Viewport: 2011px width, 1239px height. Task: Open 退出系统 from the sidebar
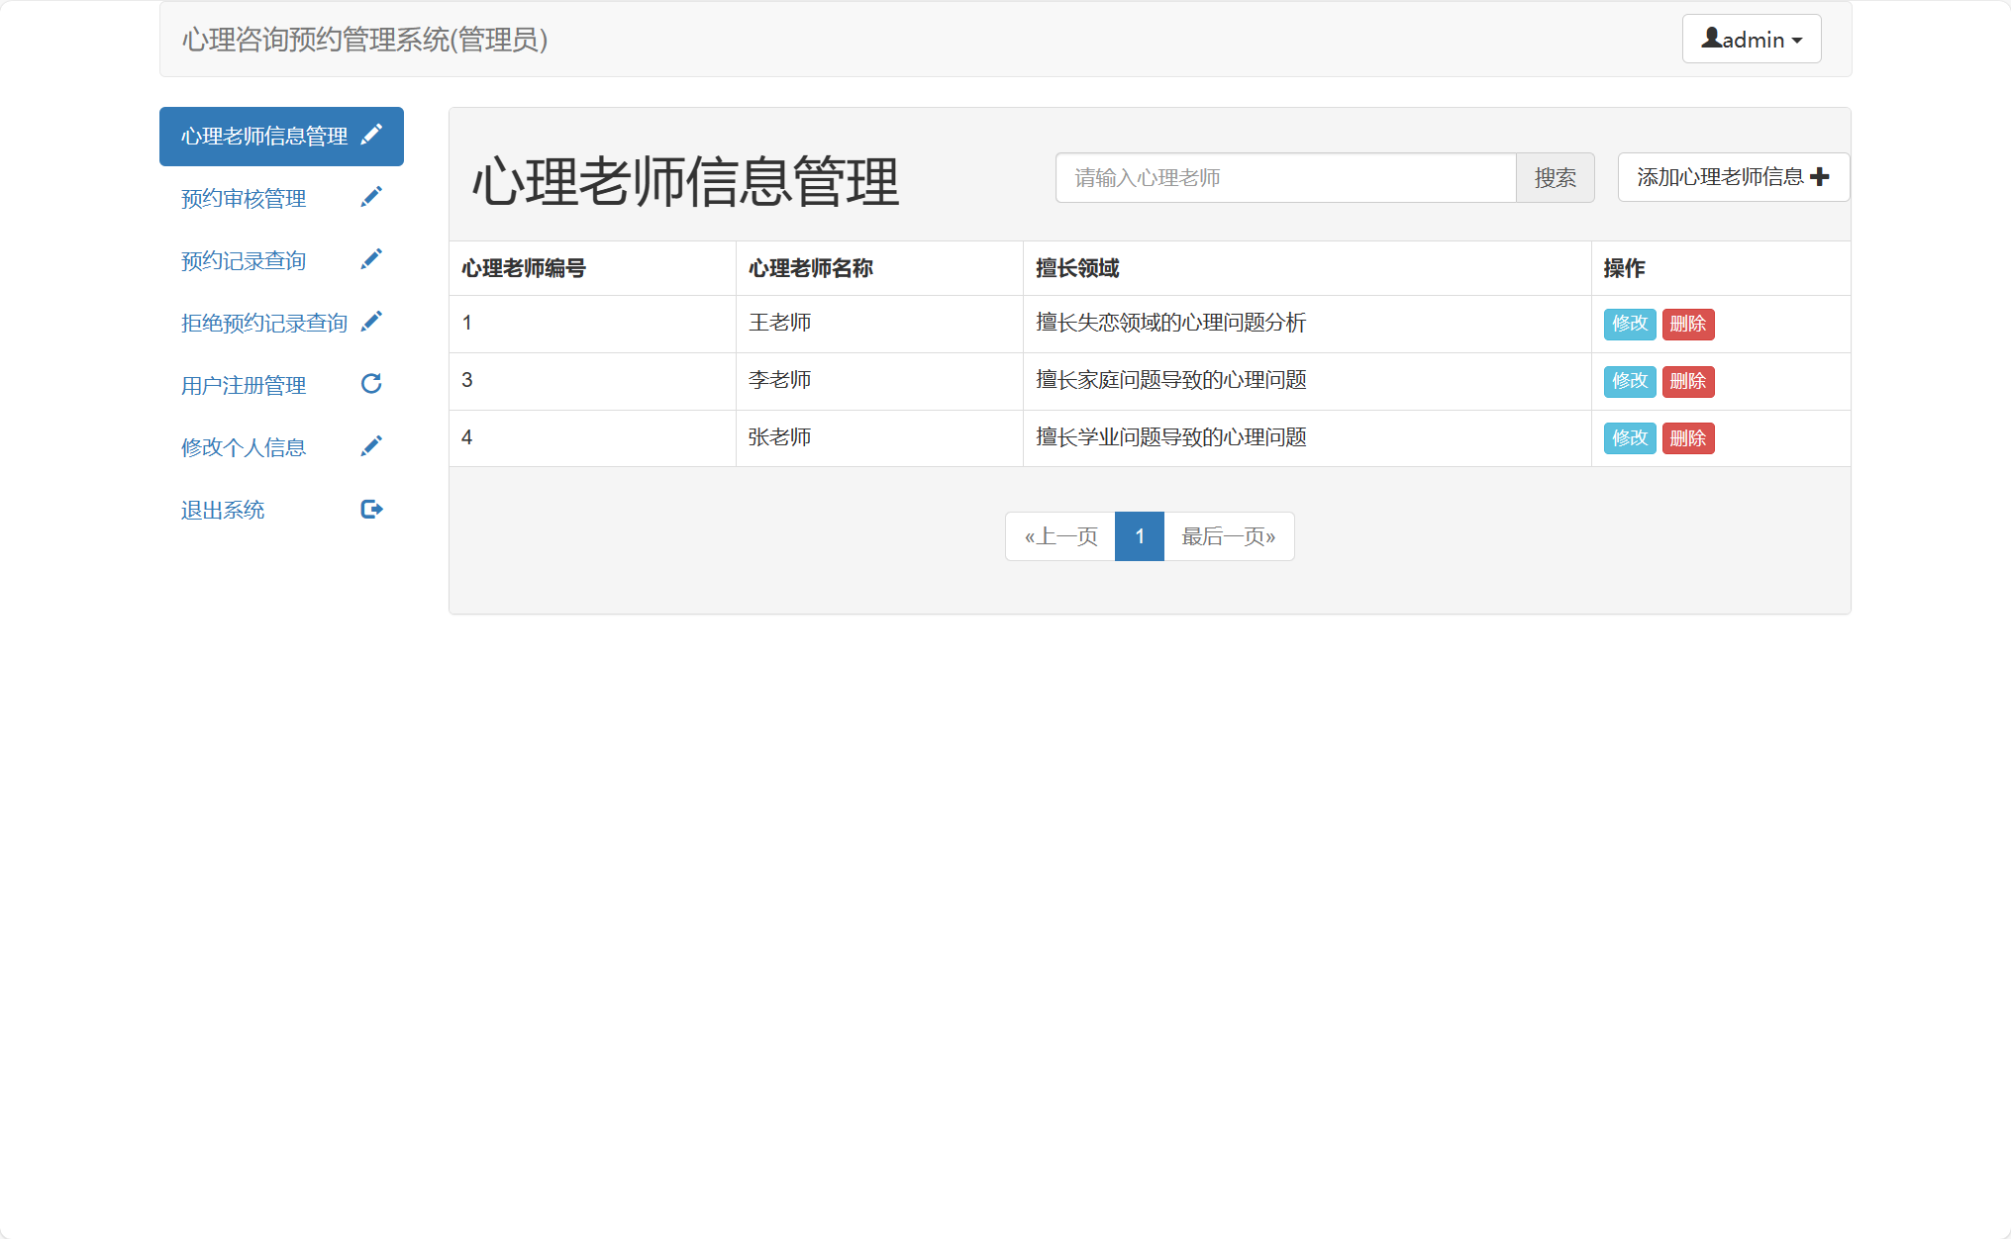[222, 509]
